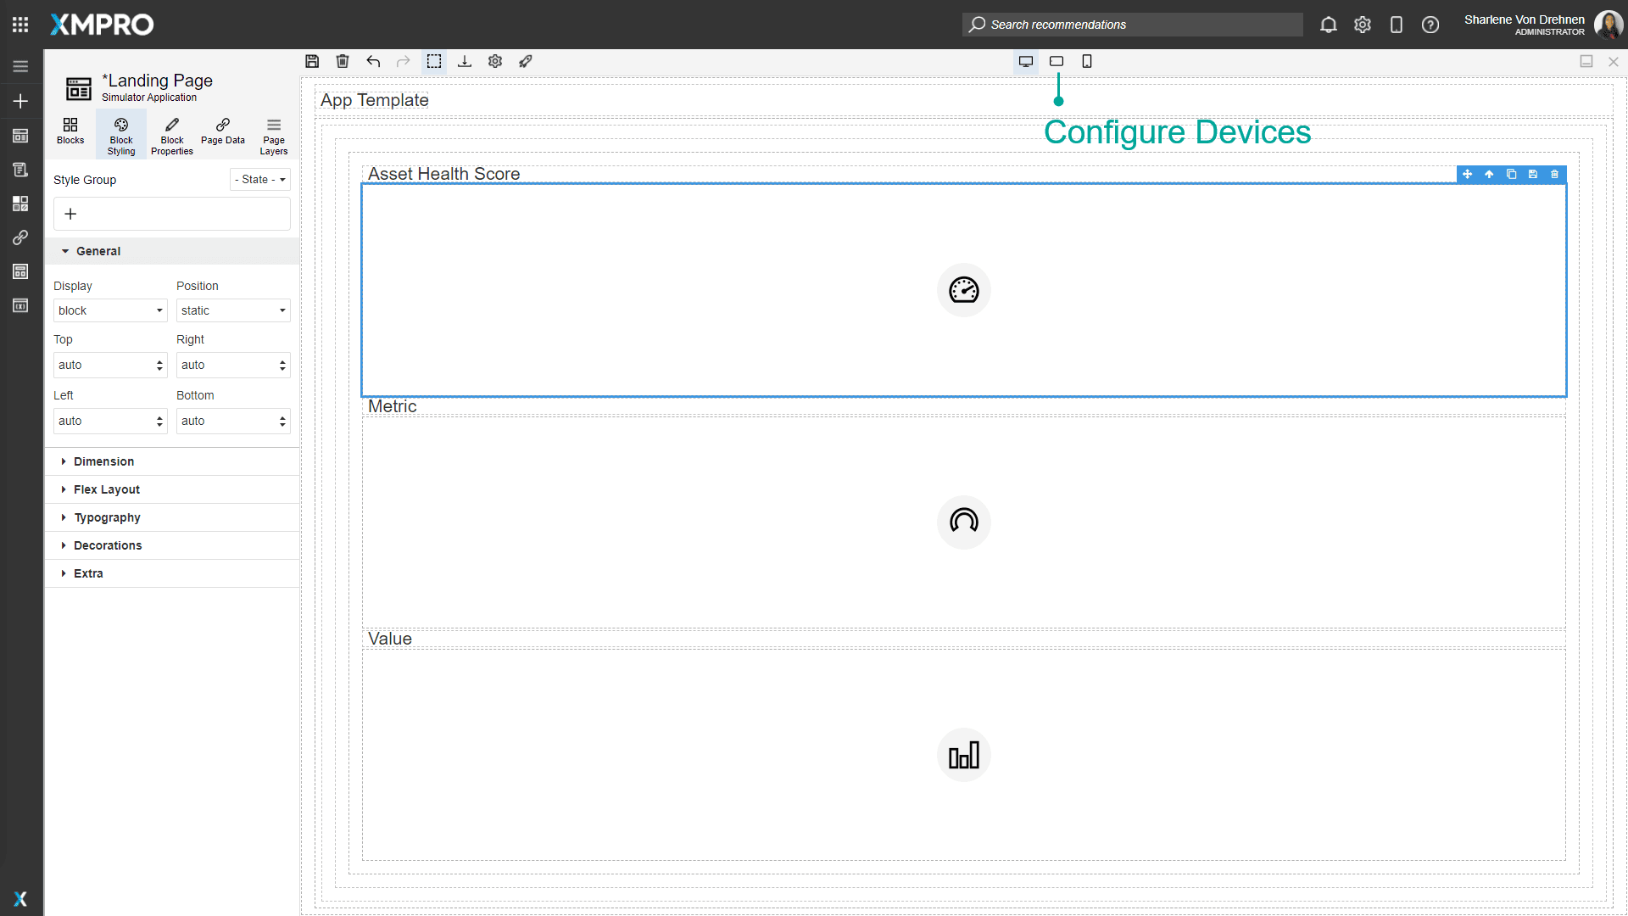
Task: Expand the Decorations section
Action: (108, 545)
